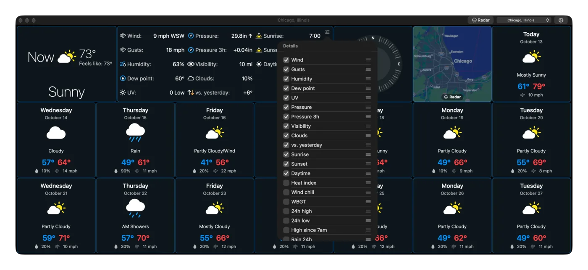Click the Pressure 3h gauge icon
This screenshot has height=270, width=588.
pyautogui.click(x=191, y=50)
